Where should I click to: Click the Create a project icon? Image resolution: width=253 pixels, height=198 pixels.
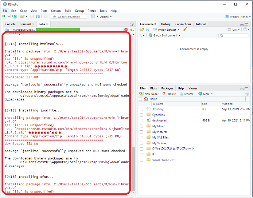pos(14,17)
